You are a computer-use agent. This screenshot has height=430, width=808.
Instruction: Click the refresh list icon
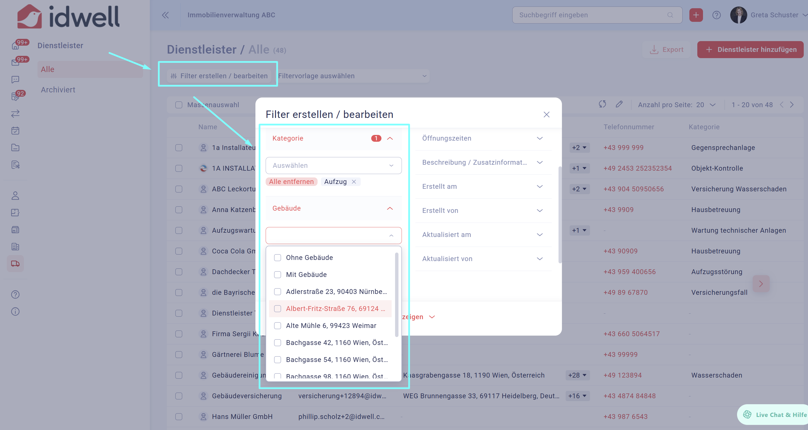[x=602, y=104]
